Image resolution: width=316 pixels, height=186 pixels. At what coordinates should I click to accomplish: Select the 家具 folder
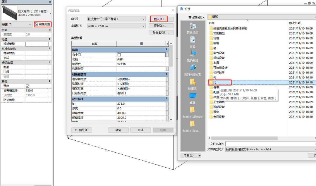(214, 63)
